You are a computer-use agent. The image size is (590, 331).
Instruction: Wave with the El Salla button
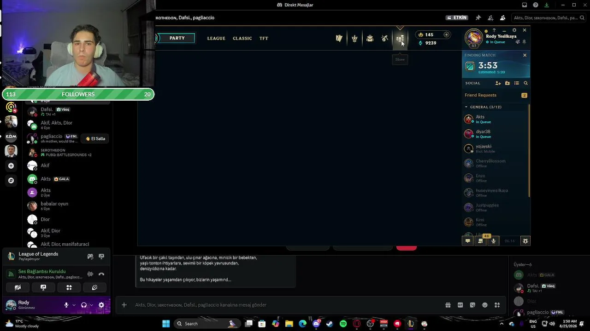[x=95, y=138]
